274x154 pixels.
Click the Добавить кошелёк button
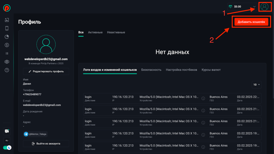pyautogui.click(x=251, y=22)
